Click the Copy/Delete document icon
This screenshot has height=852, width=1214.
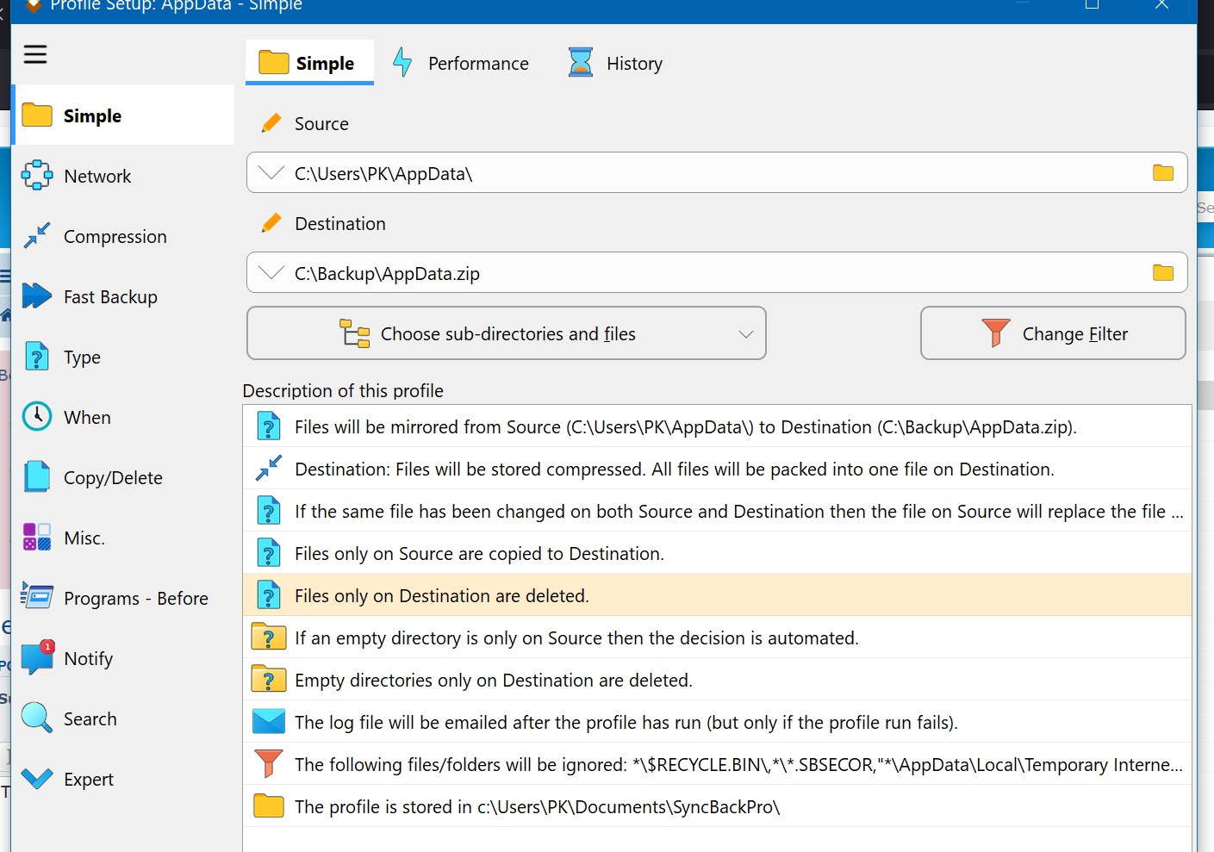[x=37, y=476]
